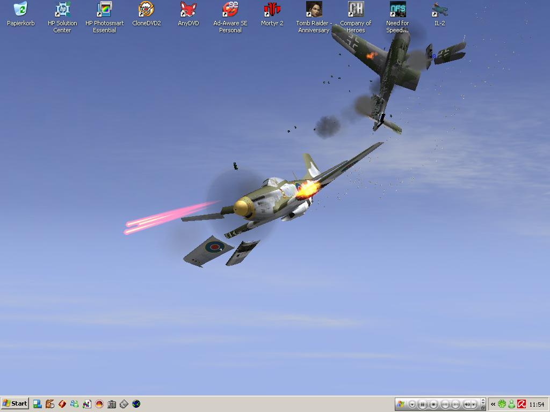Toggle the media toolbar video and visualization window
Screen dimensions: 550x412
483,401
